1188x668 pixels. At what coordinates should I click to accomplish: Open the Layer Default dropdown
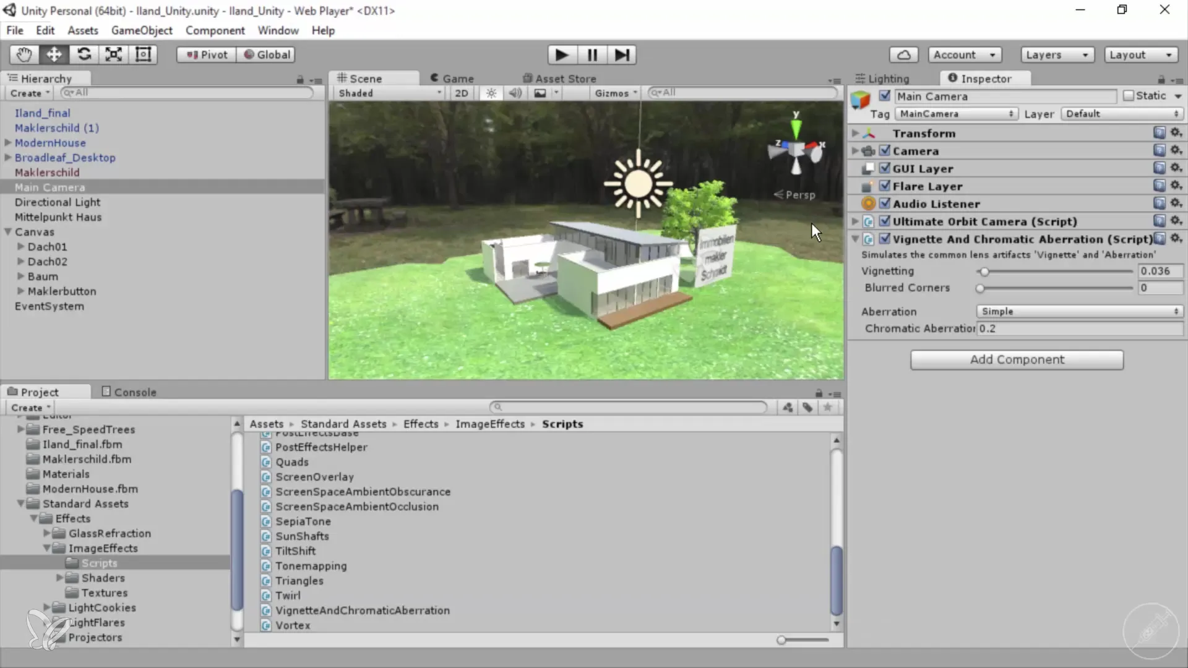click(1122, 114)
